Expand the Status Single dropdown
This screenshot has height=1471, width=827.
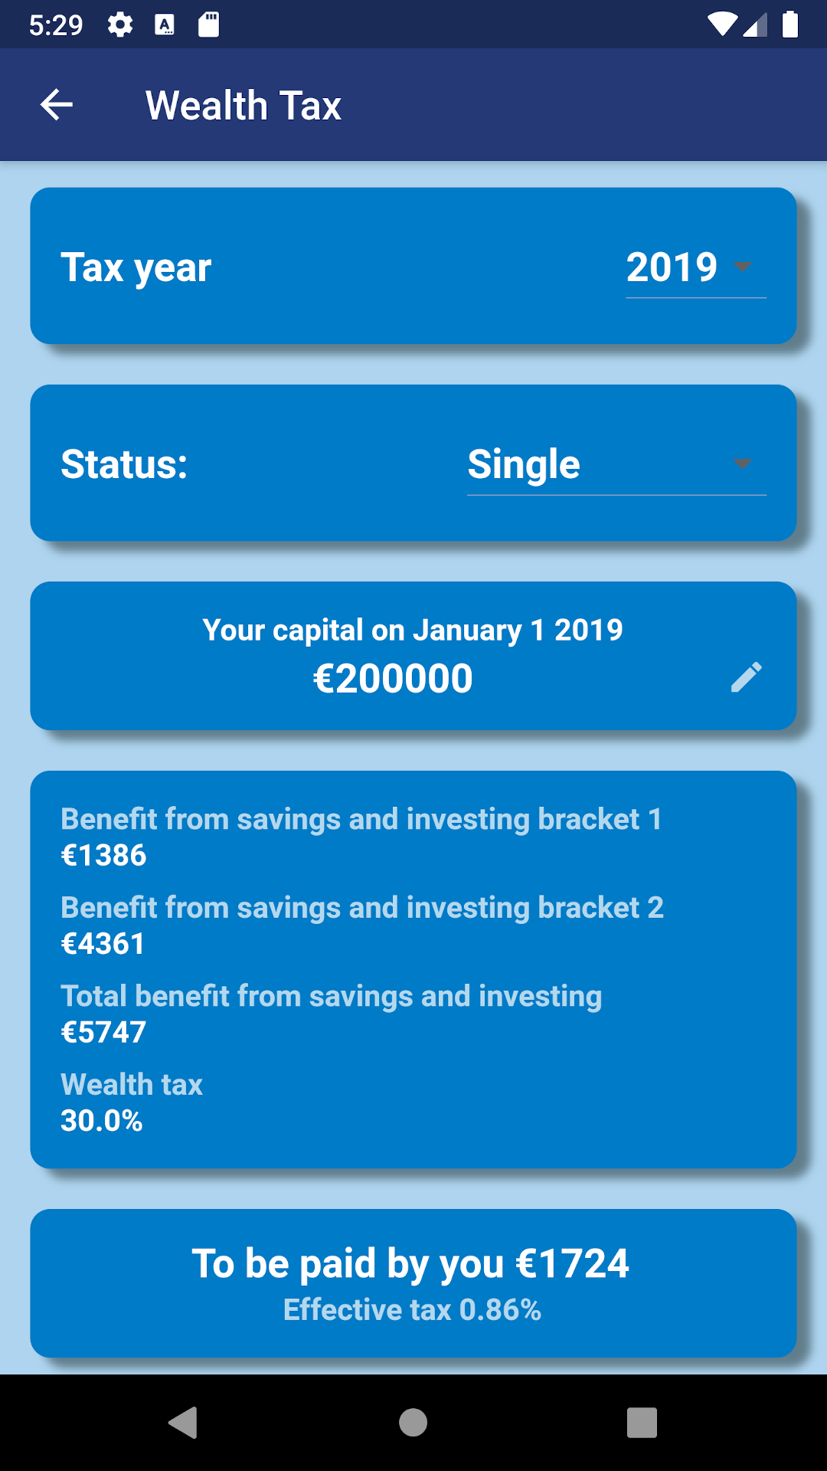616,464
